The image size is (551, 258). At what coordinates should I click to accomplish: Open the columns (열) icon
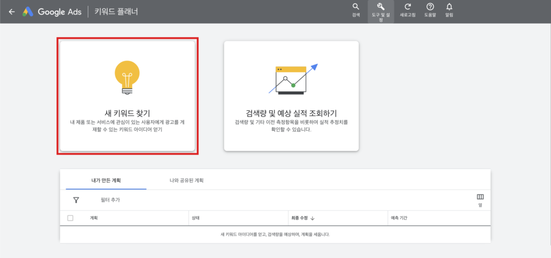(x=480, y=197)
